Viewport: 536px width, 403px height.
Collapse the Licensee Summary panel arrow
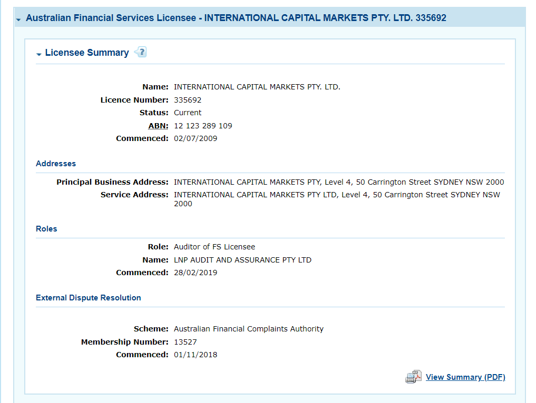coord(38,54)
